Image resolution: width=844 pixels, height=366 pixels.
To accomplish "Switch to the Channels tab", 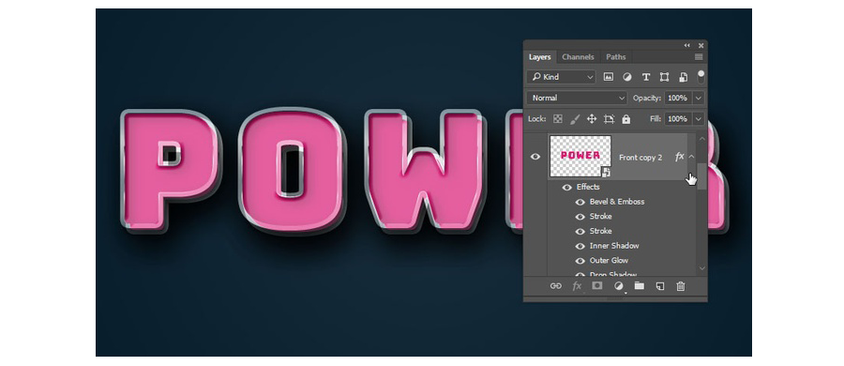I will 578,57.
